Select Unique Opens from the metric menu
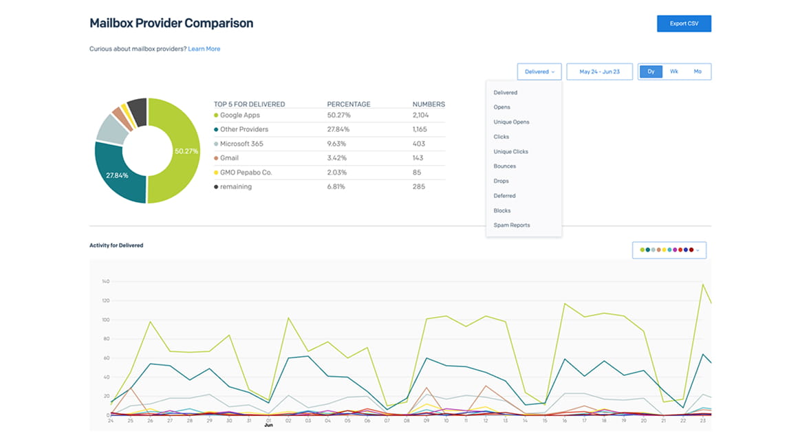The image size is (798, 440). [x=511, y=122]
